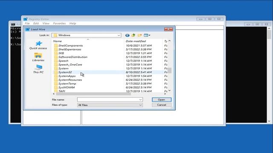Click scroll down arrow in Command Prompt window

coord(269,121)
